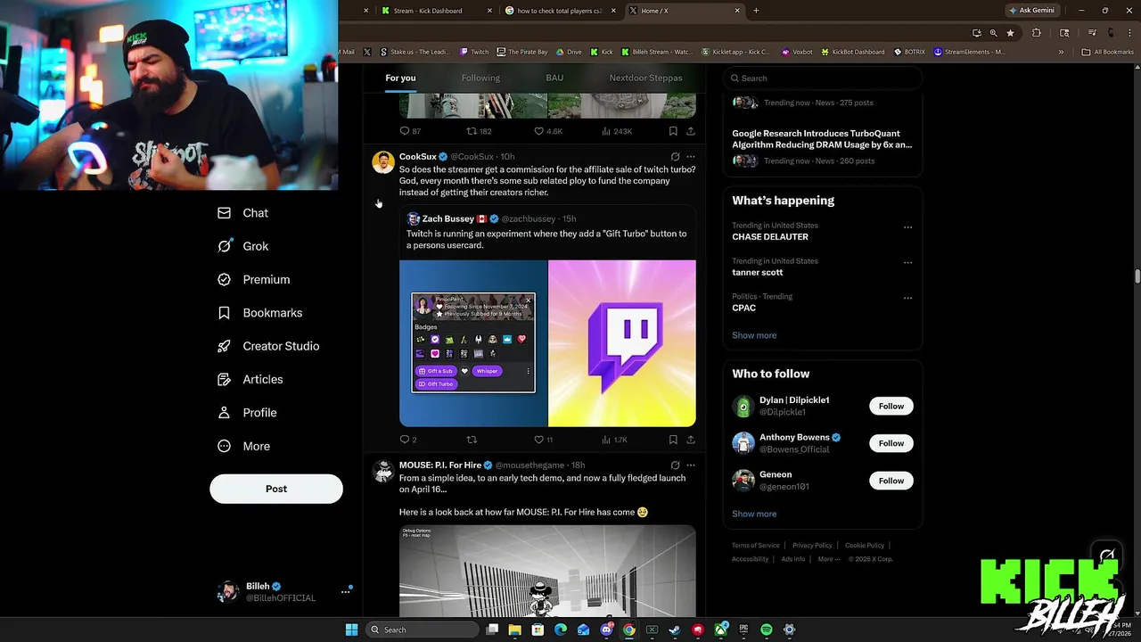Bookmark CookSux's post
1141x642 pixels.
pos(673,440)
